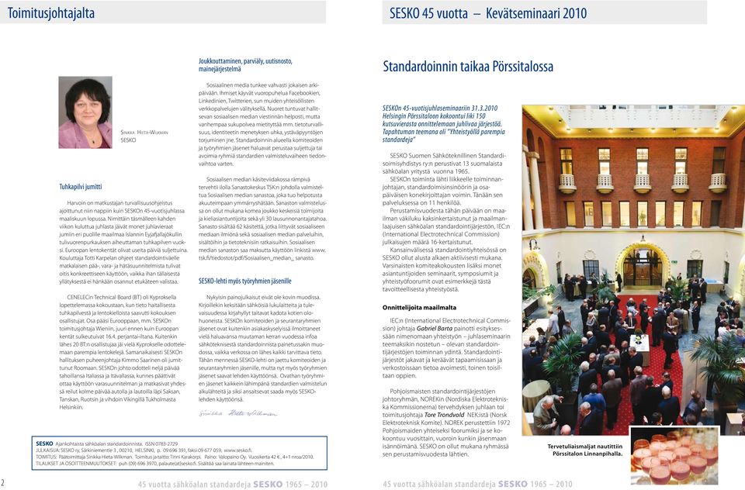This screenshot has width=745, height=490.
Task: Click the page number 2 at bottom left
Action: coord(2,483)
